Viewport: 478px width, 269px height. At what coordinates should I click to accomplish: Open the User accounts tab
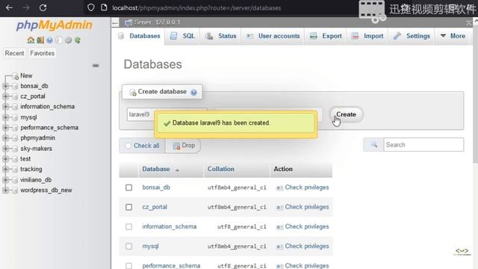point(273,36)
